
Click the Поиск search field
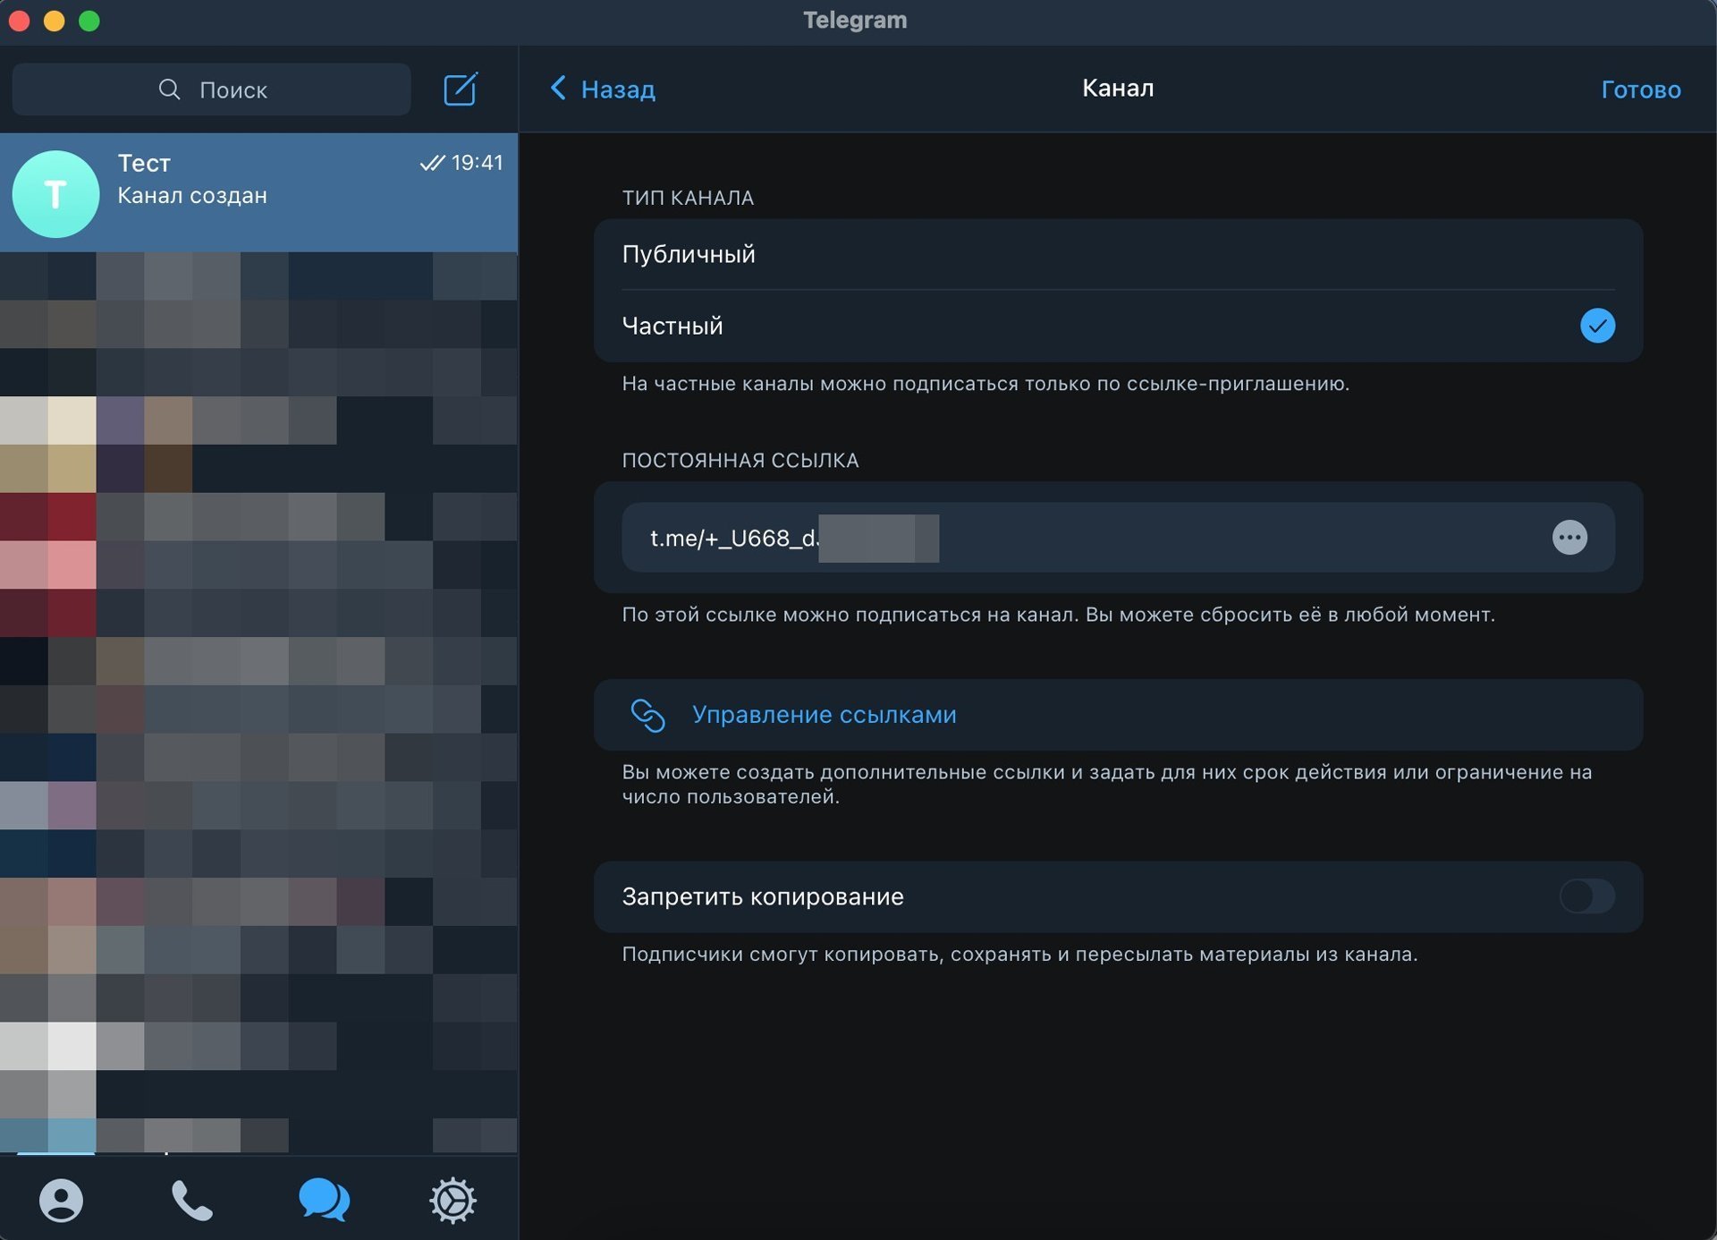[x=212, y=89]
